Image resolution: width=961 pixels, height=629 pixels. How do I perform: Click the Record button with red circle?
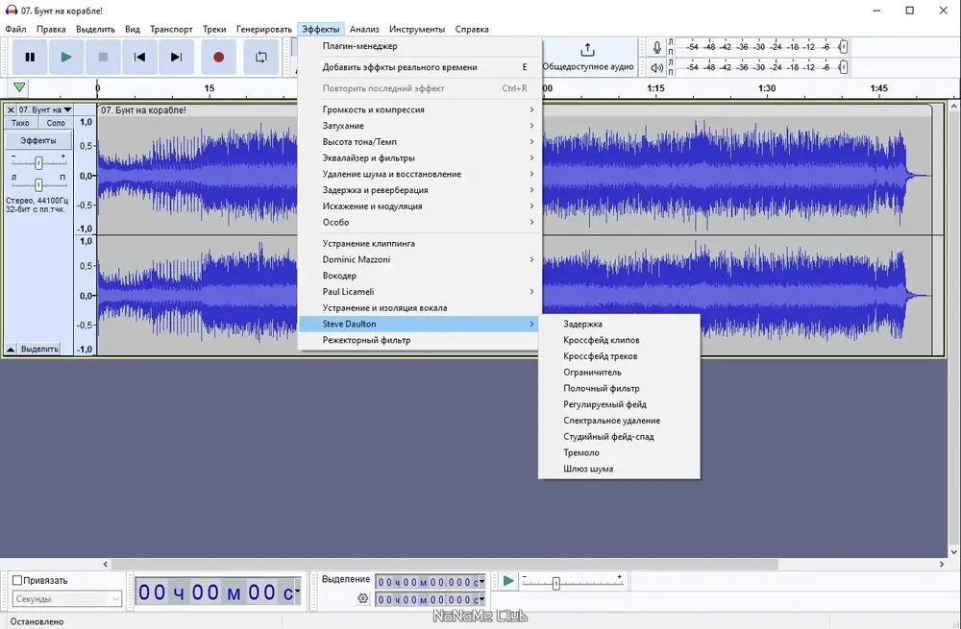click(x=218, y=57)
